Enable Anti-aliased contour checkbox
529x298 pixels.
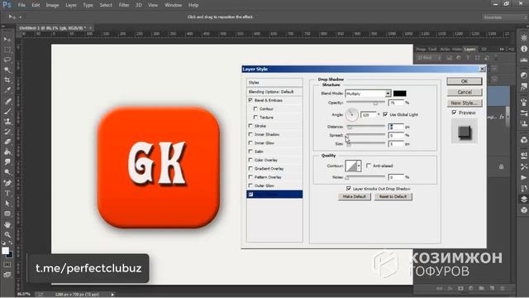click(369, 166)
